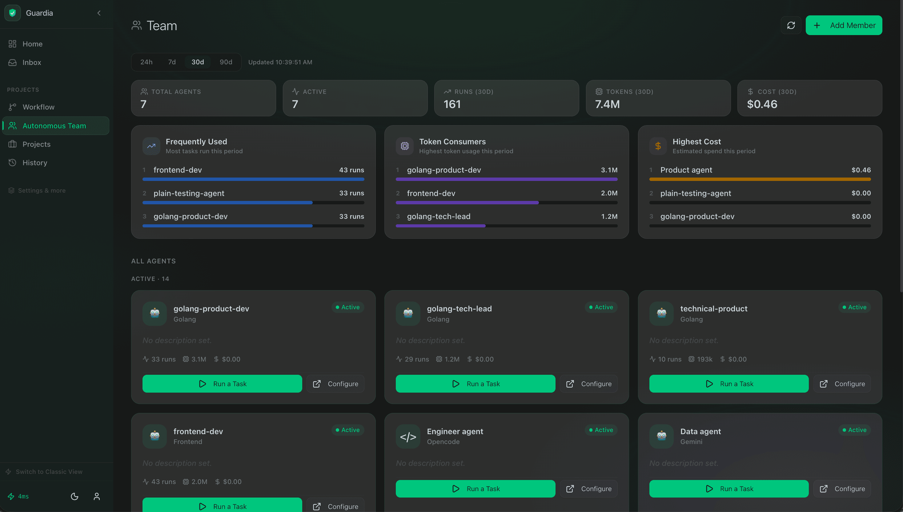Configure golang-tech-lead agent
This screenshot has height=512, width=903.
pos(589,384)
